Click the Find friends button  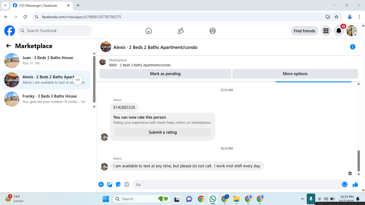pyautogui.click(x=305, y=31)
